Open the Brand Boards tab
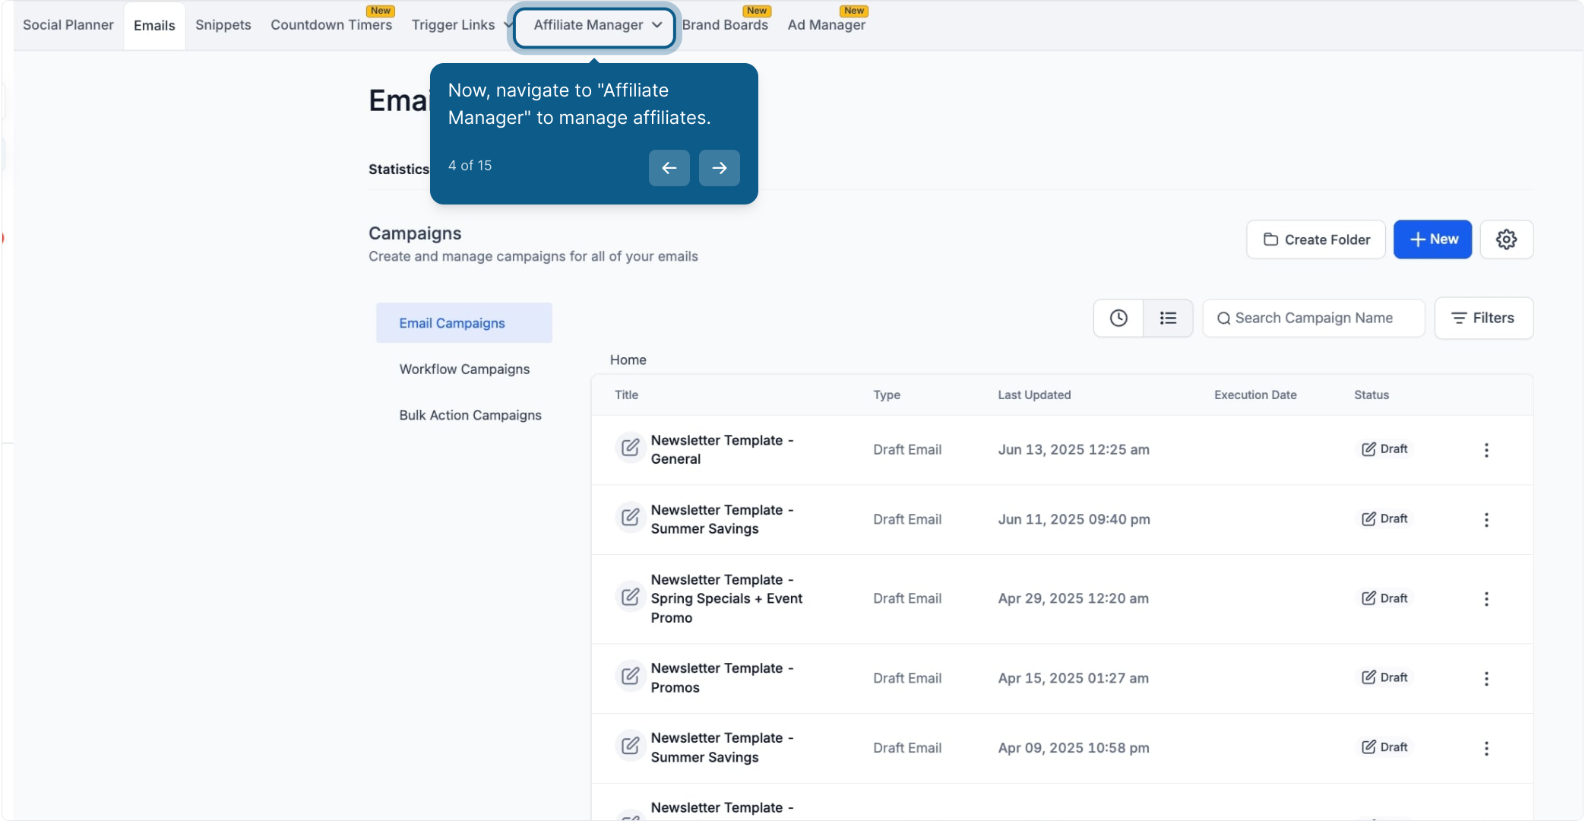 click(725, 25)
